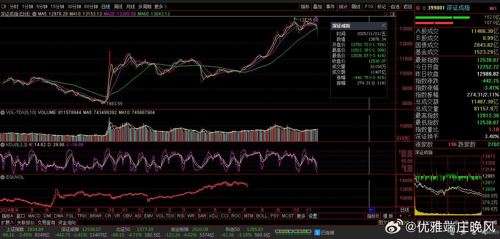Viewport: 500px width, 239px height.
Task: Click the minus zoom-out button
Action: pos(409,216)
